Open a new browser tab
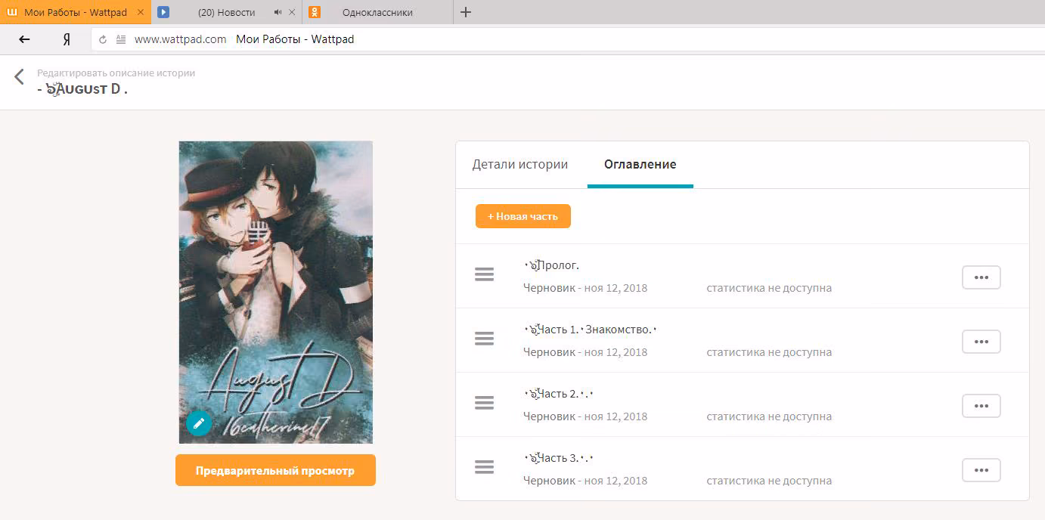This screenshot has width=1045, height=520. click(x=466, y=12)
